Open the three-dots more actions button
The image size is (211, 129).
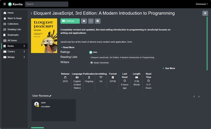[91, 21]
